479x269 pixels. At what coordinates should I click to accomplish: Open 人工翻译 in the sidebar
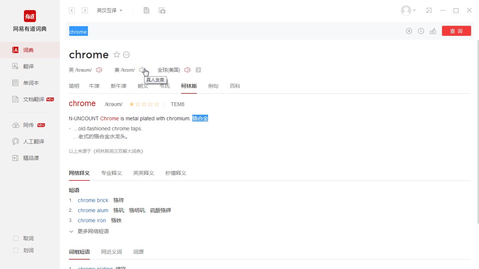(x=30, y=142)
